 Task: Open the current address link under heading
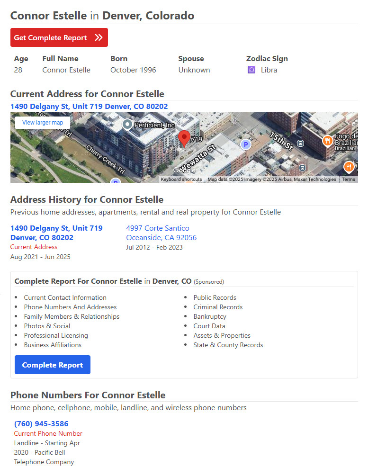[89, 106]
